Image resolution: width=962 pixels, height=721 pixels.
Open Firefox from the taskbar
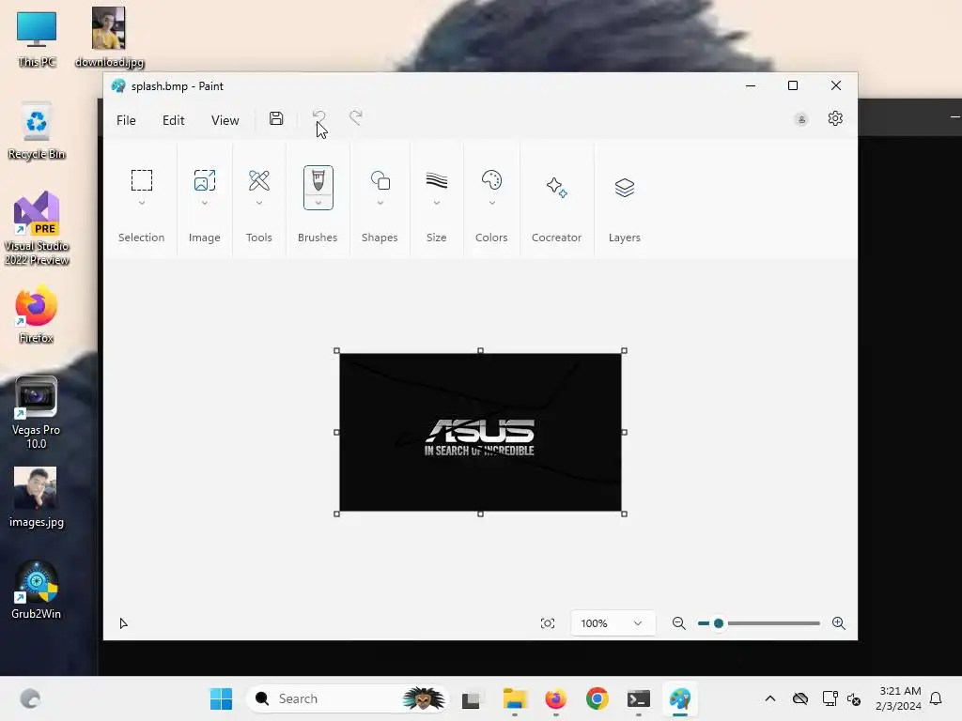point(556,698)
